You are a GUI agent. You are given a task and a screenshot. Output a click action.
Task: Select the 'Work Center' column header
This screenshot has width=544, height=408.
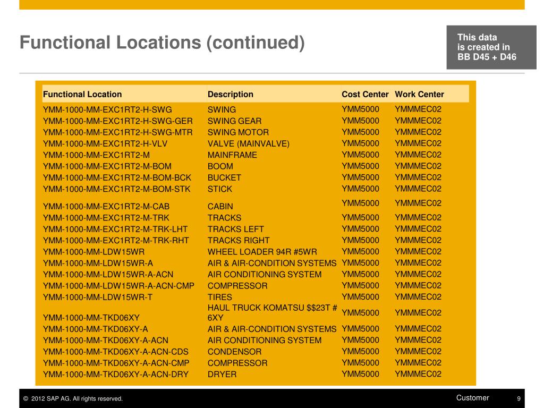[420, 95]
